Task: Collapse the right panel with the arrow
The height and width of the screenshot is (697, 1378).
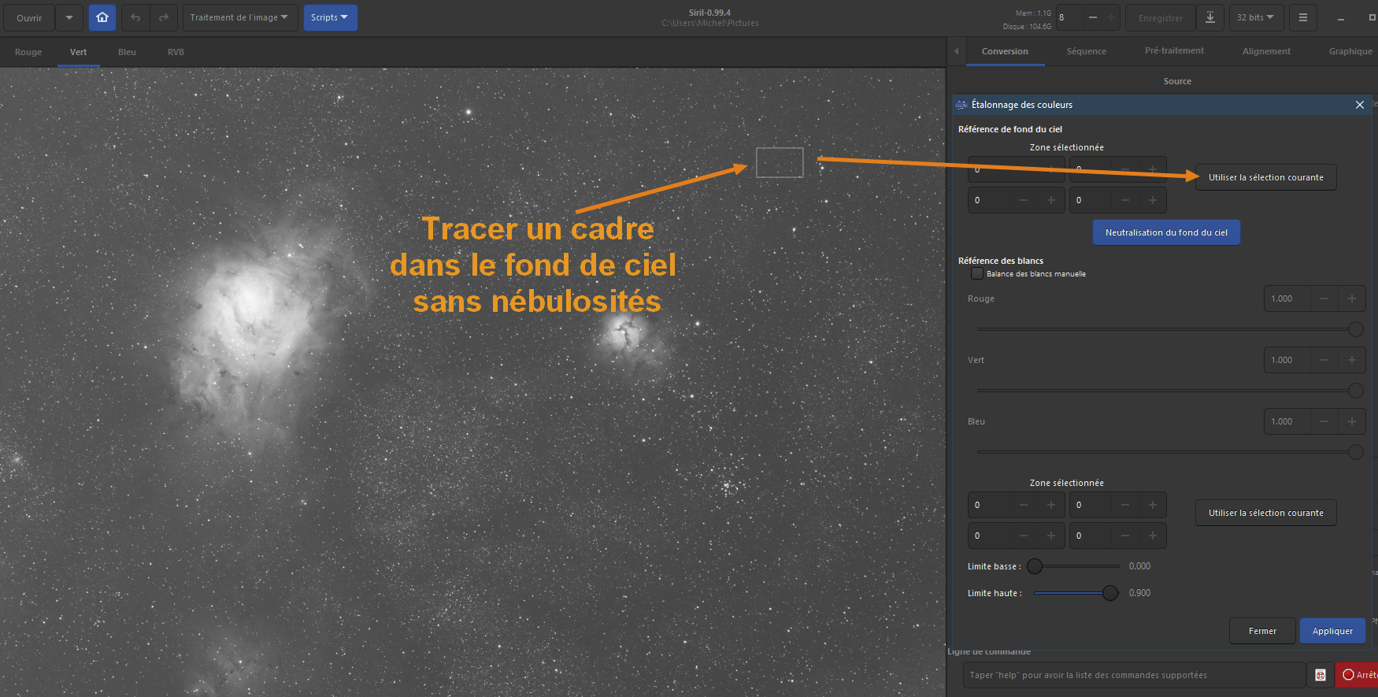Action: (956, 51)
